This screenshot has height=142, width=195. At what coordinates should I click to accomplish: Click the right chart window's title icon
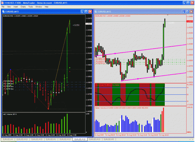click(96, 12)
